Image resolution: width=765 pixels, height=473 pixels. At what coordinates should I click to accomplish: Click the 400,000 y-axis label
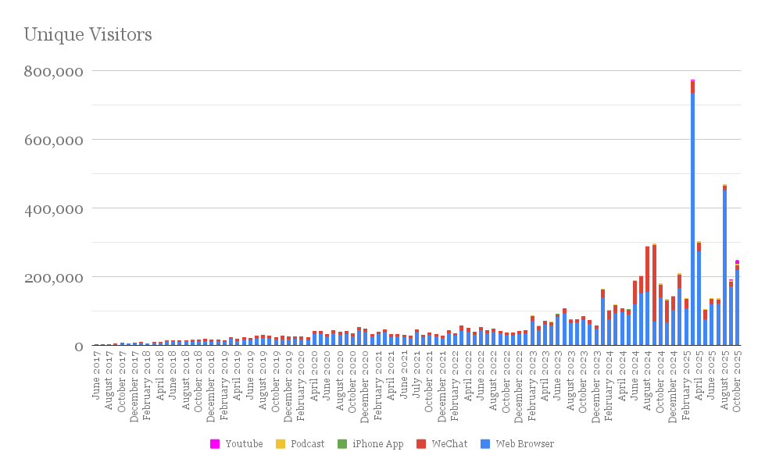pos(55,208)
